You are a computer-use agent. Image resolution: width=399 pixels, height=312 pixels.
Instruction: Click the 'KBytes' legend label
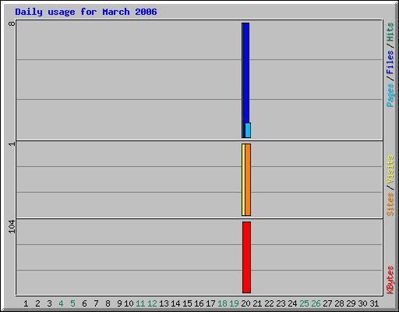coord(390,280)
